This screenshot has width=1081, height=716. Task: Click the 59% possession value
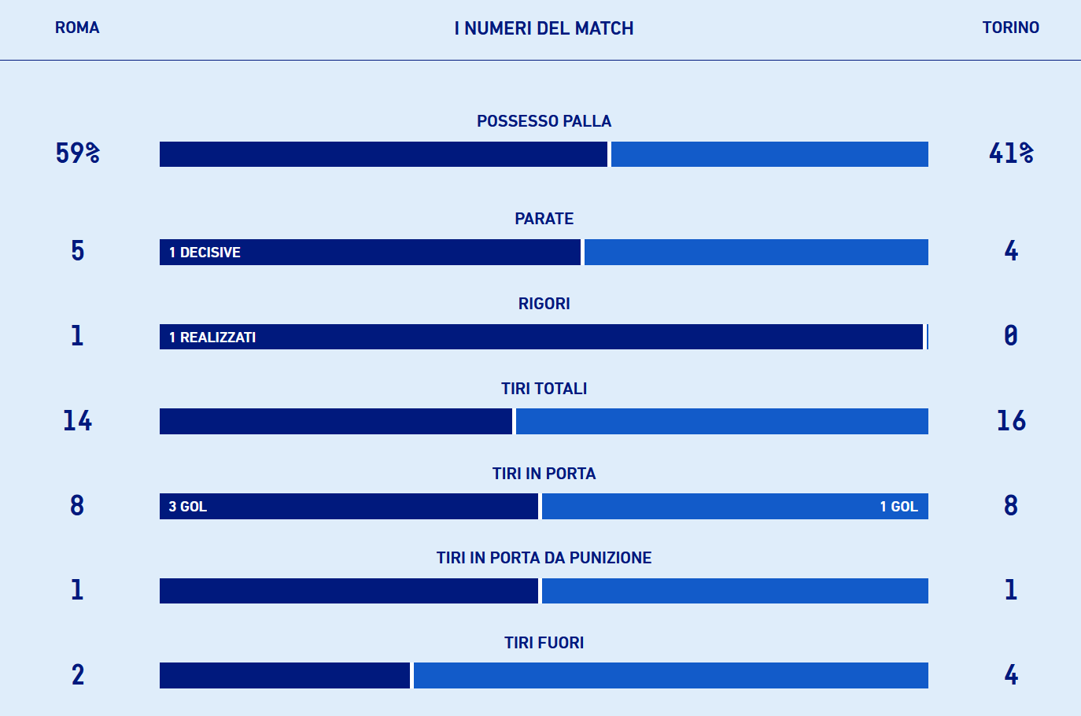click(x=77, y=153)
